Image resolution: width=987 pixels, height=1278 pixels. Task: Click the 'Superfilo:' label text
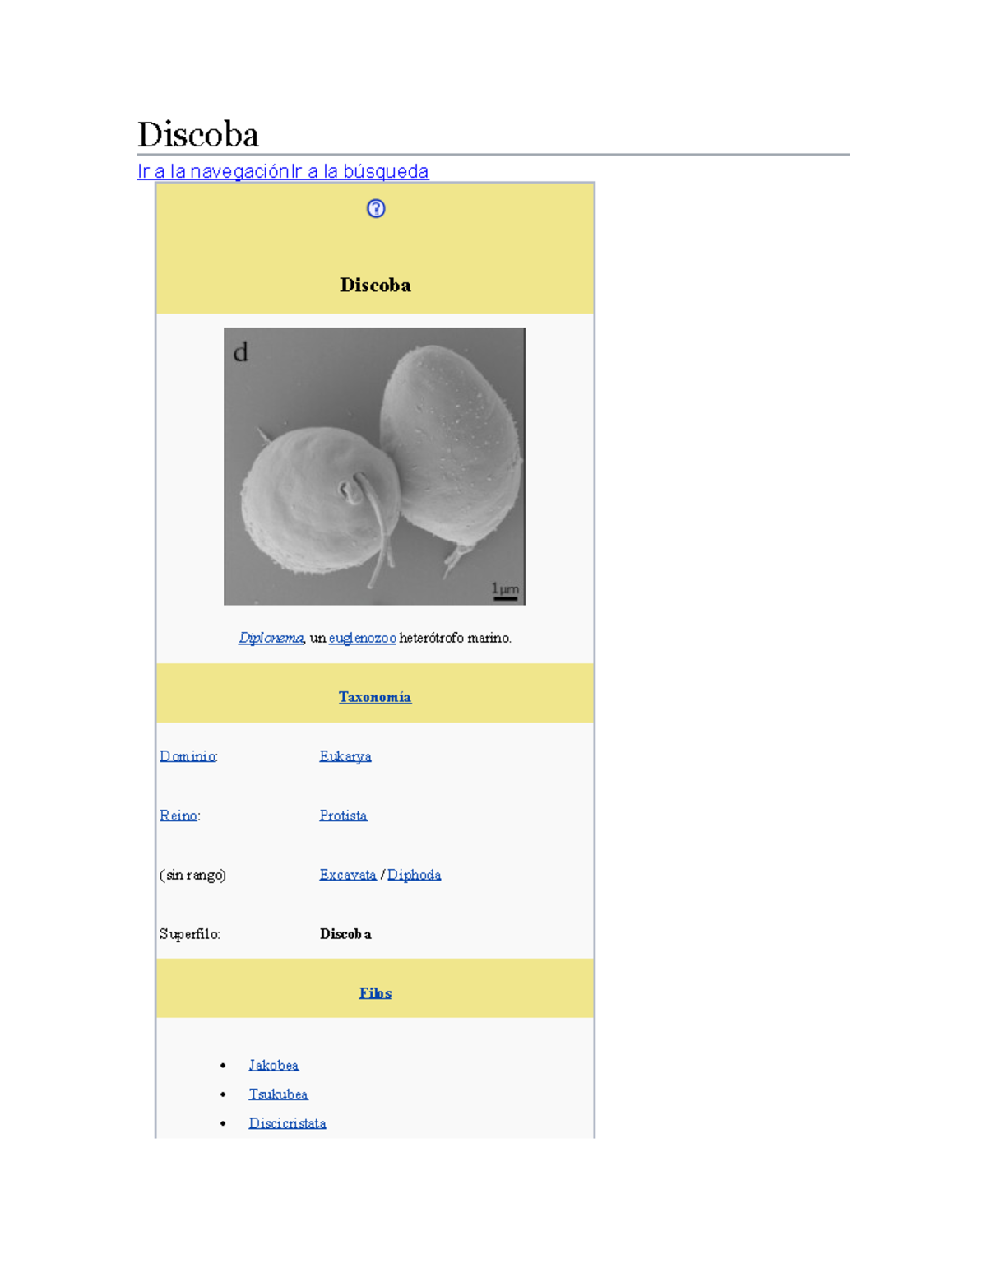190,934
